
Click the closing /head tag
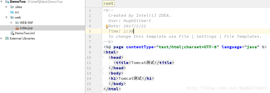click(x=117, y=68)
